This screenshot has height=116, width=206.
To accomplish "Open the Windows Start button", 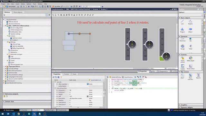I will 3,114.
